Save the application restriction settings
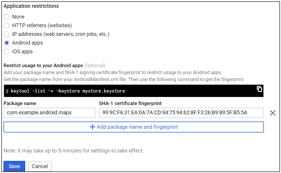 tap(14, 166)
